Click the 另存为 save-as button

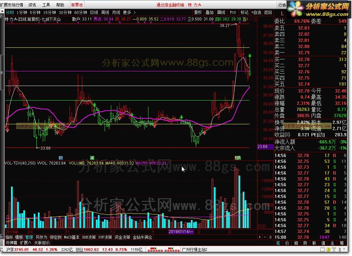coord(41,237)
